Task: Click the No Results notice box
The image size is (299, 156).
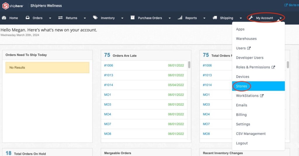Action: tap(47, 67)
